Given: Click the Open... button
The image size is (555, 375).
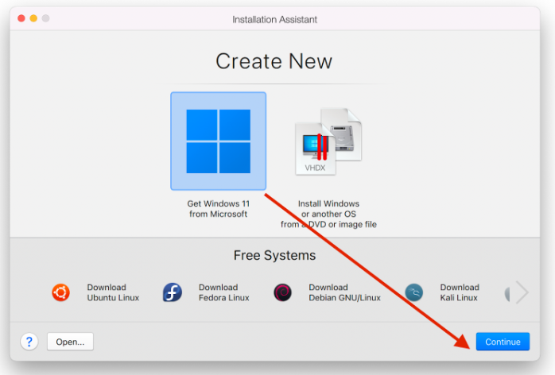Looking at the screenshot, I should (x=70, y=342).
